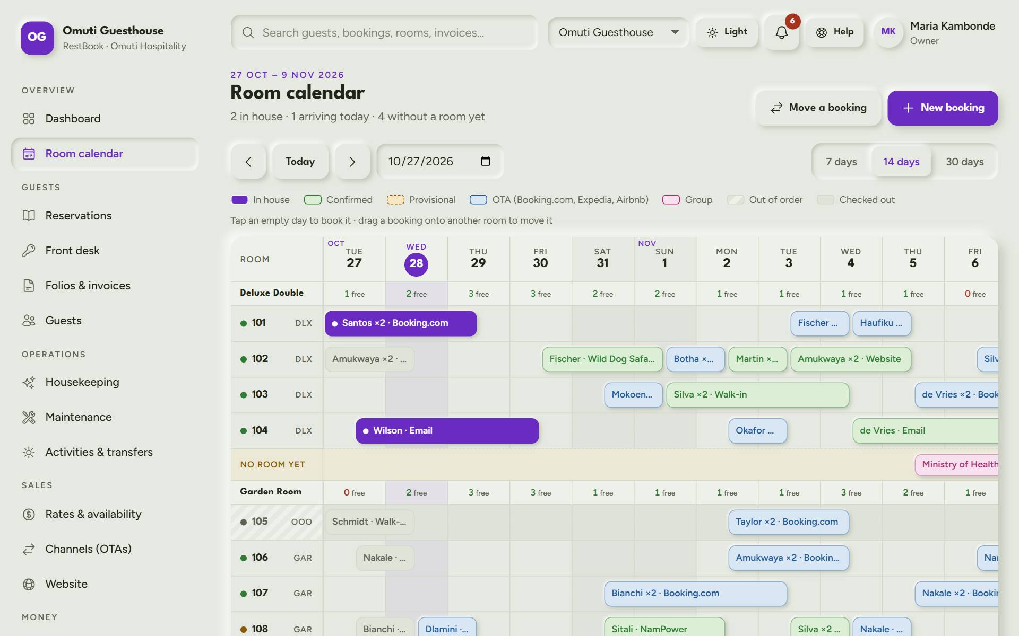Viewport: 1019px width, 636px height.
Task: Go to next period arrow
Action: (352, 162)
